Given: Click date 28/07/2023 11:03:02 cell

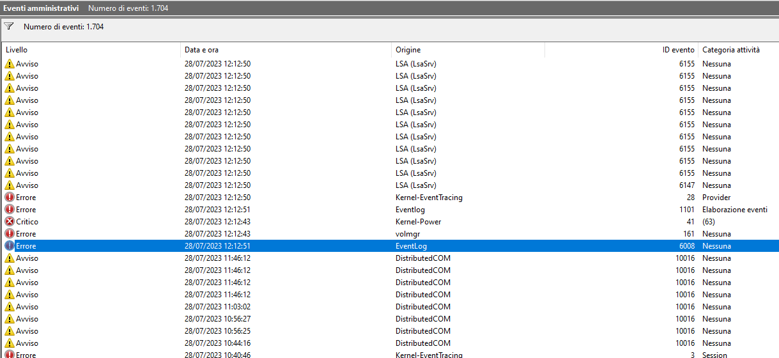Looking at the screenshot, I should 217,307.
